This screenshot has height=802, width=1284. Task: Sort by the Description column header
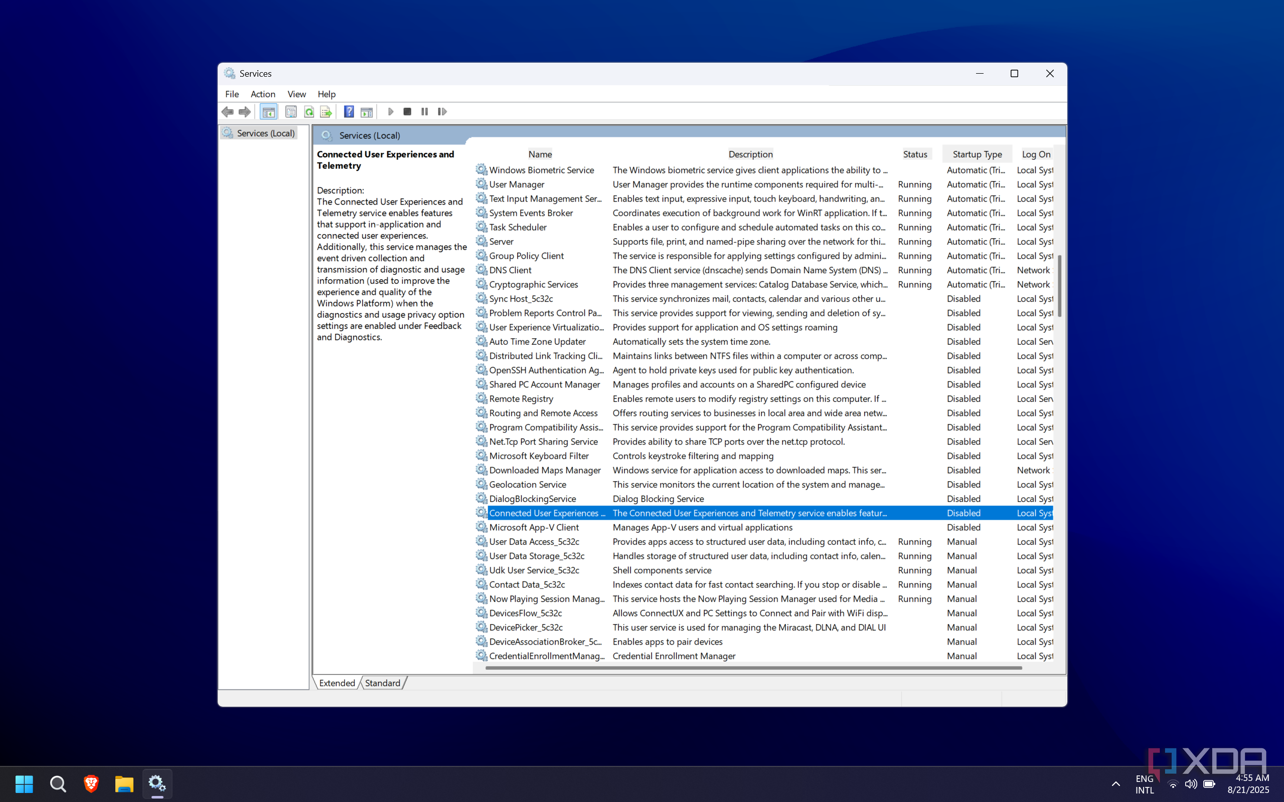click(750, 154)
